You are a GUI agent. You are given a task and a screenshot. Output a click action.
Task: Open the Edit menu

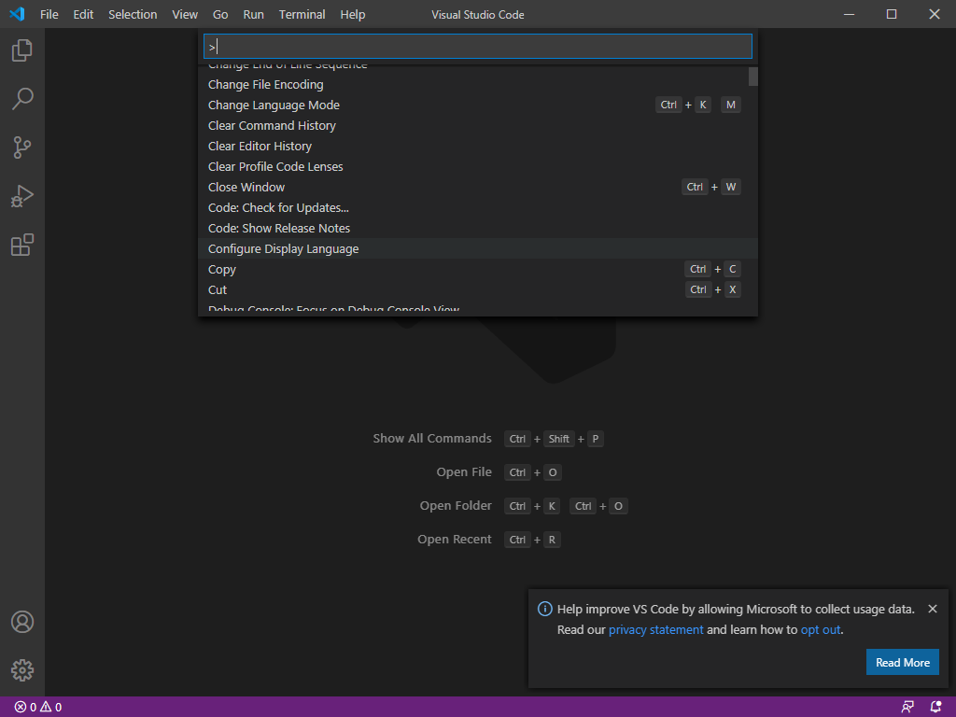(x=83, y=14)
